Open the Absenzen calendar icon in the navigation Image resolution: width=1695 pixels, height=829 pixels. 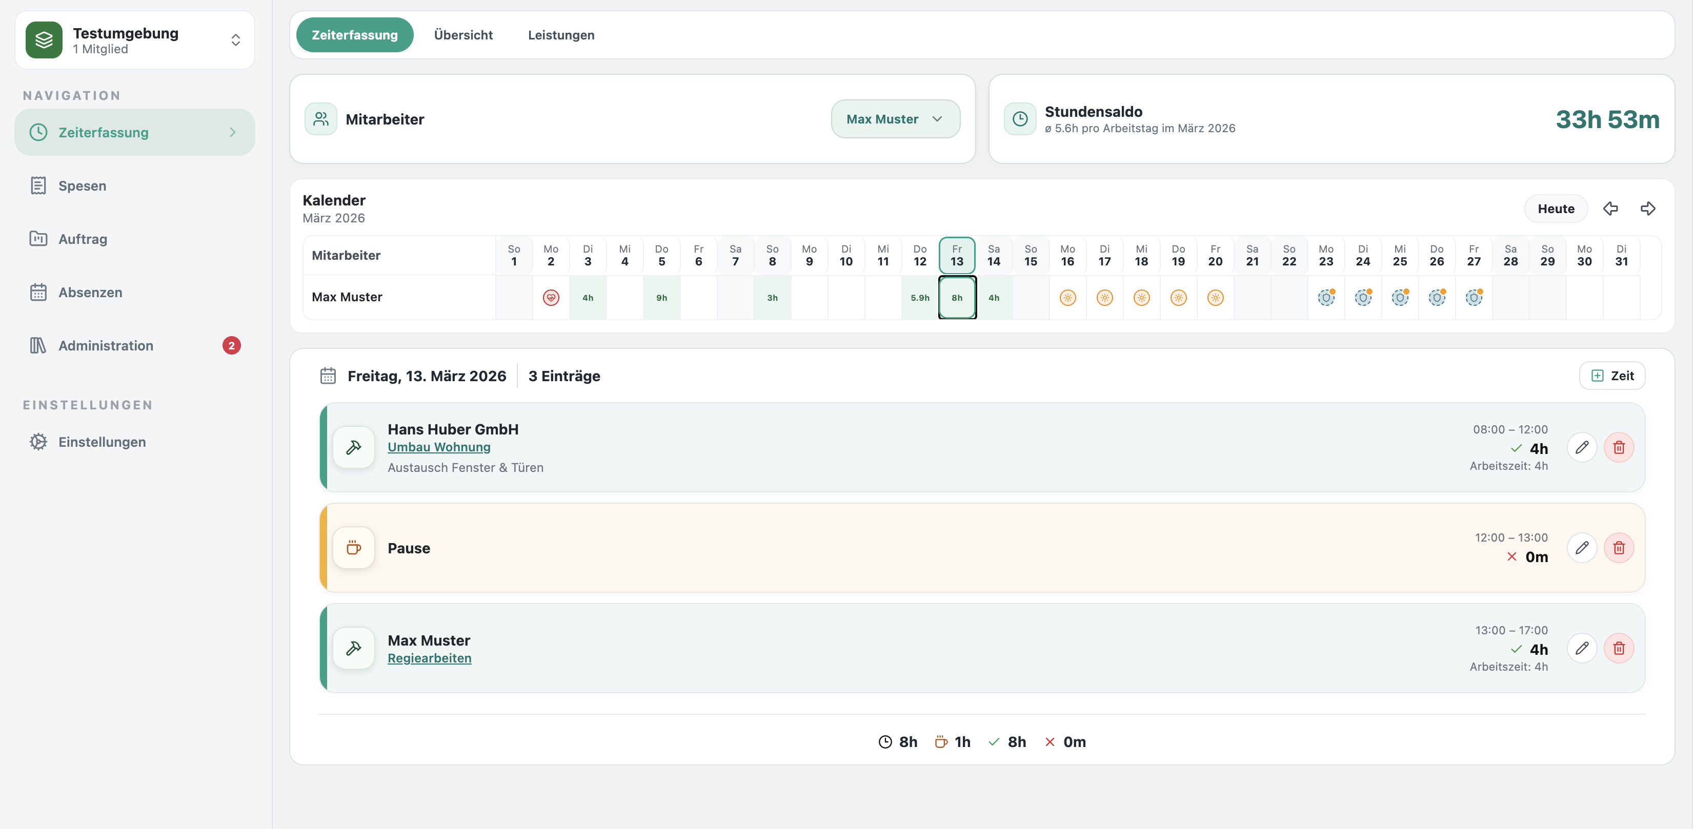point(38,292)
